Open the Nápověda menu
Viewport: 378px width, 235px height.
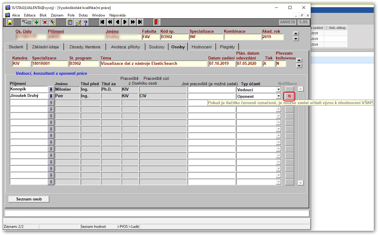(117, 15)
